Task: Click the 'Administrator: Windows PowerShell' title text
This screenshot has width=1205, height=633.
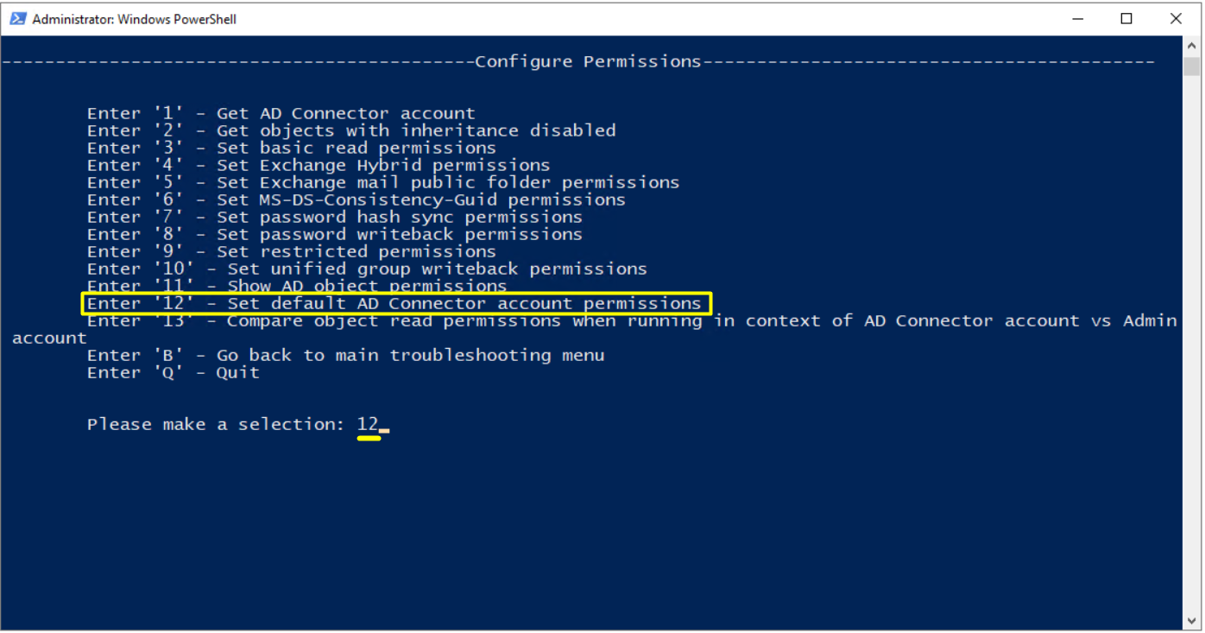Action: click(134, 19)
